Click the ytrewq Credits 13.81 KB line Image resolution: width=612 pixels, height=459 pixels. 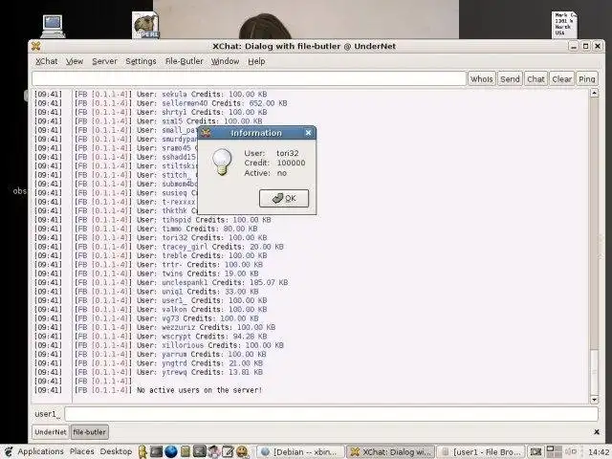click(x=200, y=372)
